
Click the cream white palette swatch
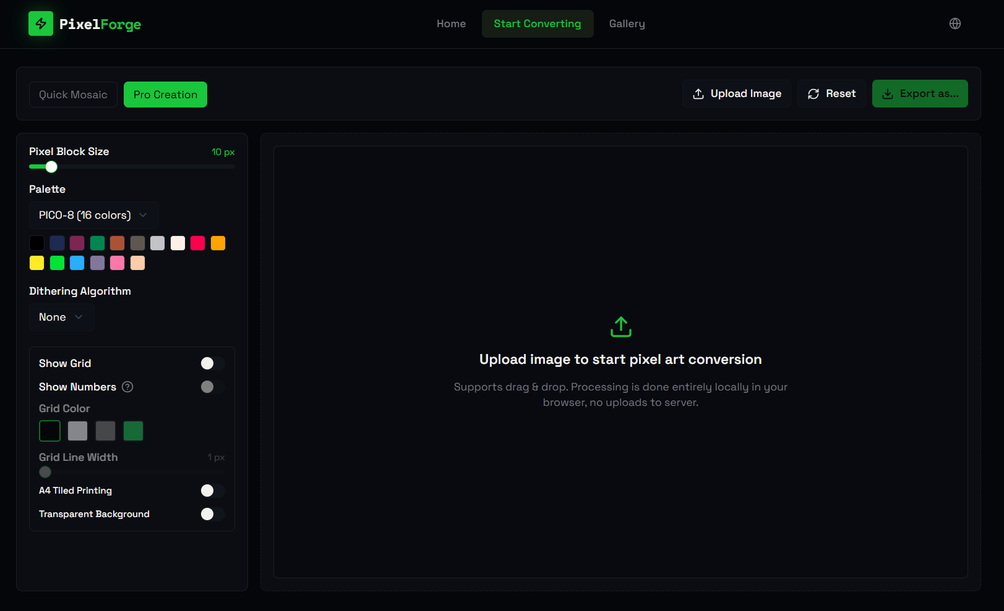pos(178,243)
